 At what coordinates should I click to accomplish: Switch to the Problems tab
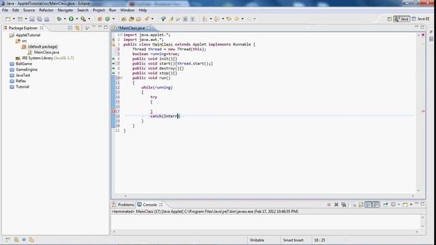[123, 205]
